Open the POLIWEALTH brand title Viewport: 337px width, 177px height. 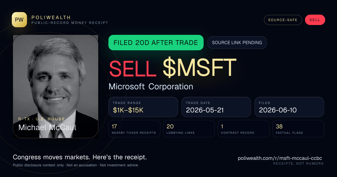(51, 17)
